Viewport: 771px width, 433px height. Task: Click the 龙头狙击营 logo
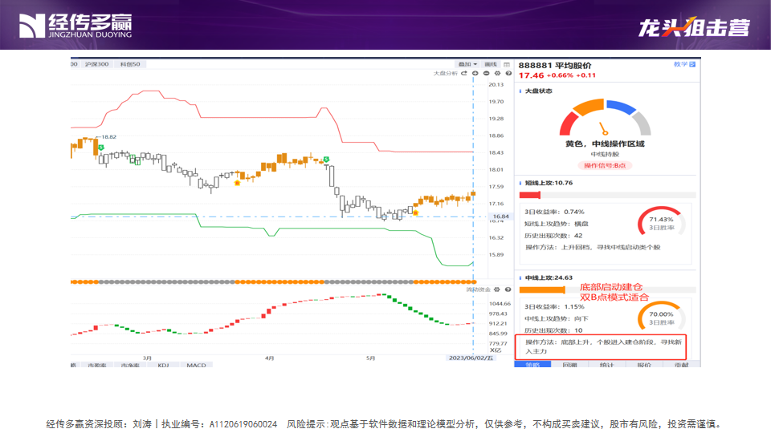(694, 27)
